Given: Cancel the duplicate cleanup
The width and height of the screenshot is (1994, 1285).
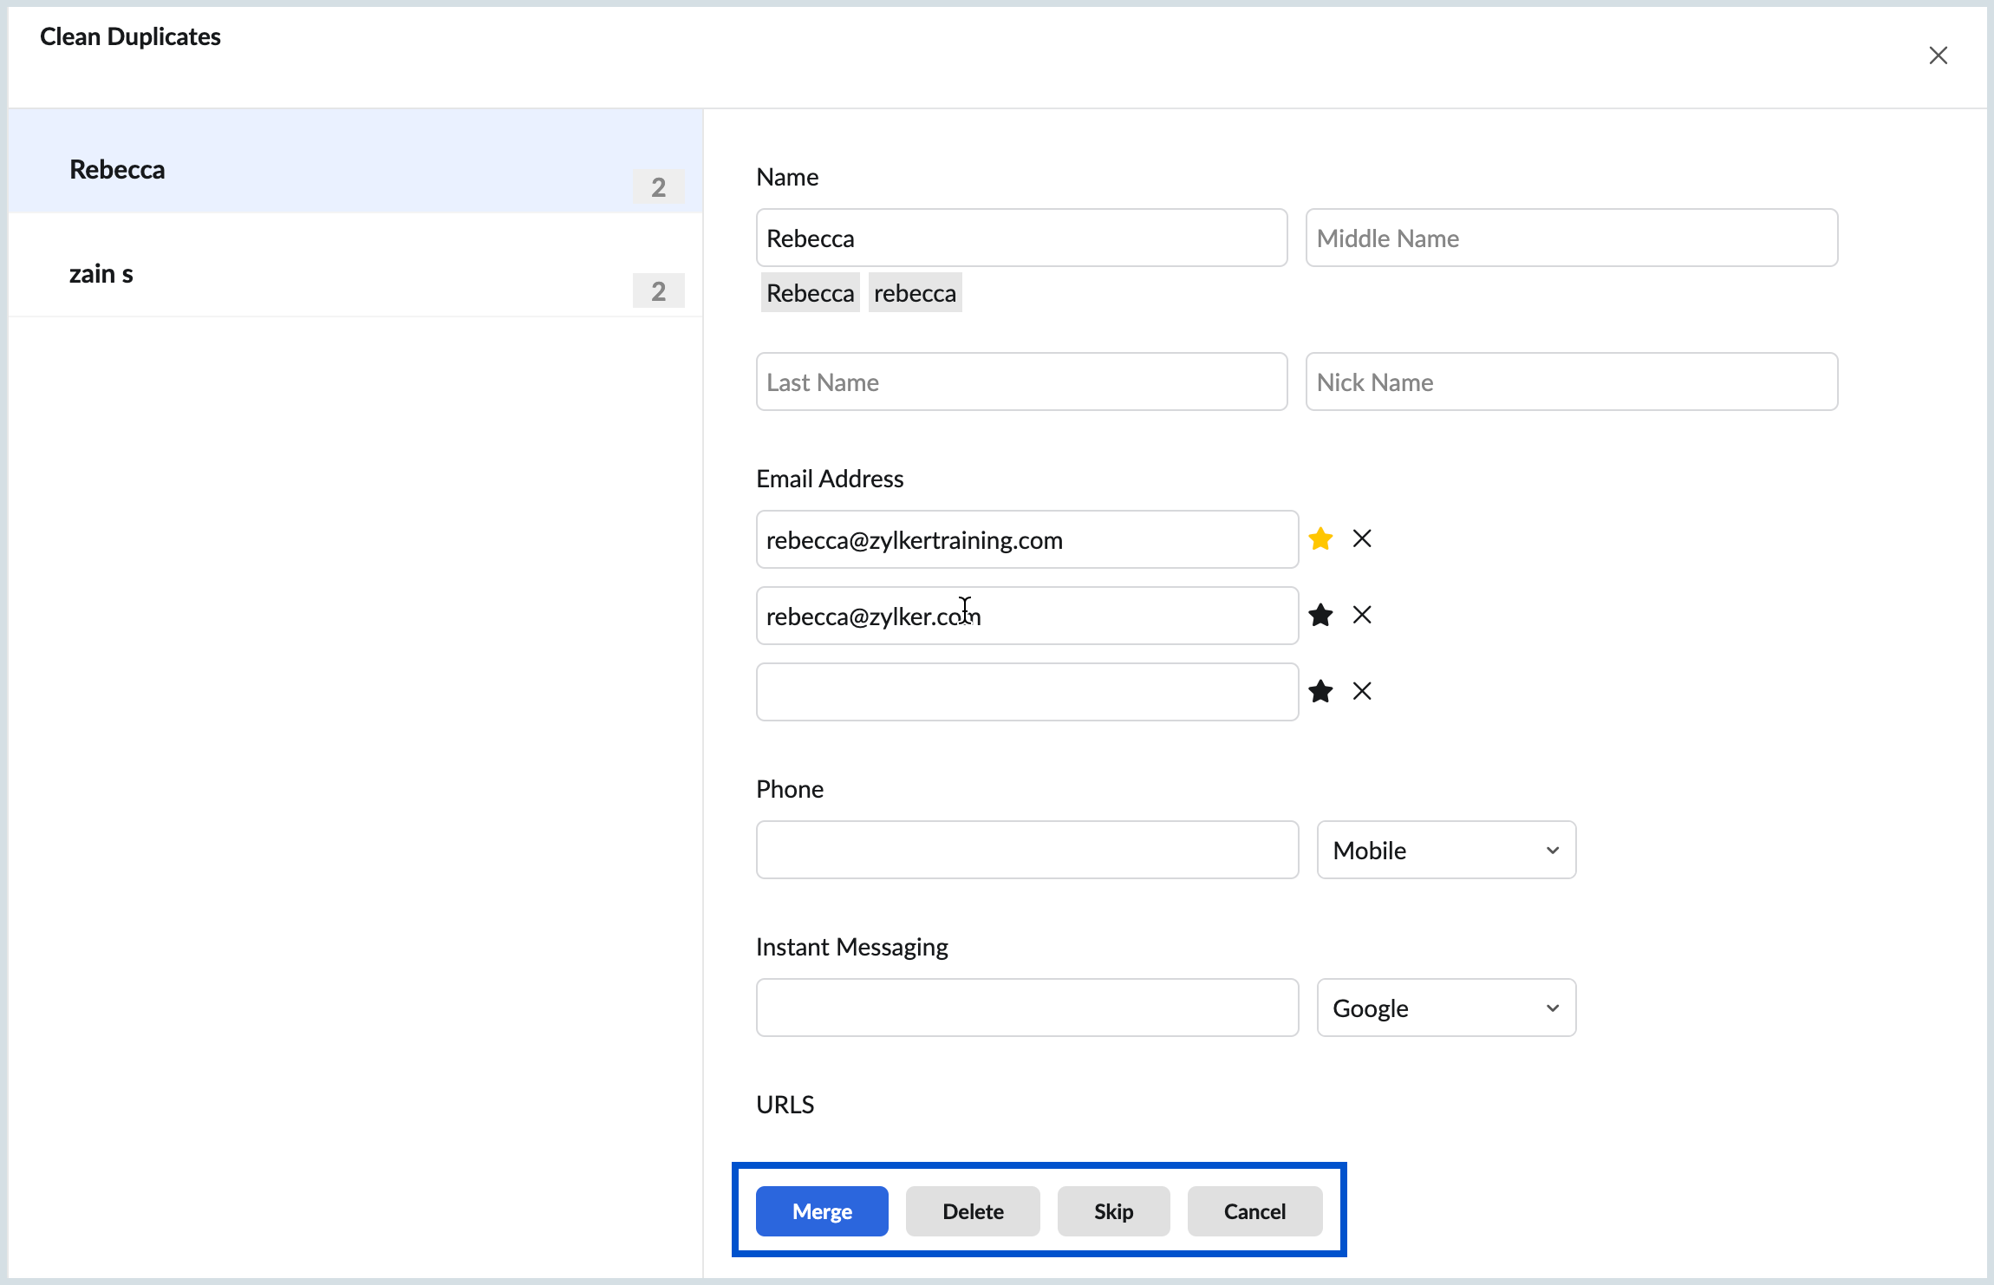Looking at the screenshot, I should (1254, 1211).
